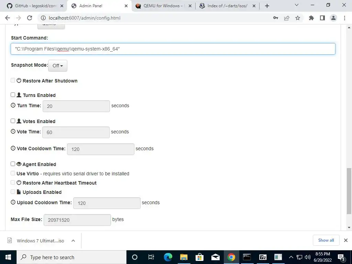Open Microsoft Store from taskbar
The width and height of the screenshot is (352, 264).
click(199, 257)
